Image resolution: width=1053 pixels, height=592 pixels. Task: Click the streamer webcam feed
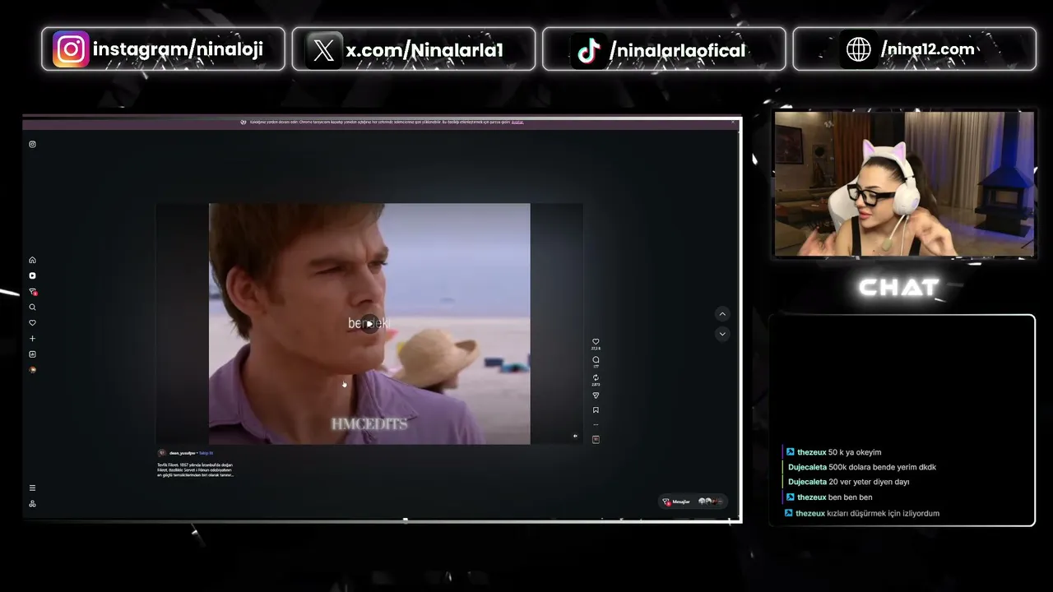(904, 184)
